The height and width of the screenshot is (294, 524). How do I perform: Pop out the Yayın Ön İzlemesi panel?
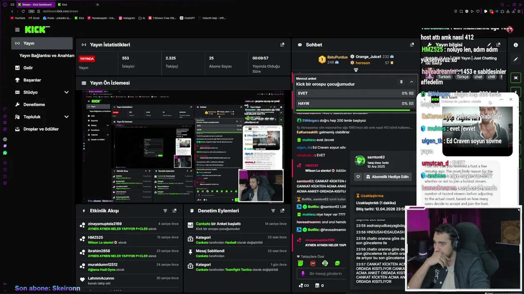click(x=282, y=82)
